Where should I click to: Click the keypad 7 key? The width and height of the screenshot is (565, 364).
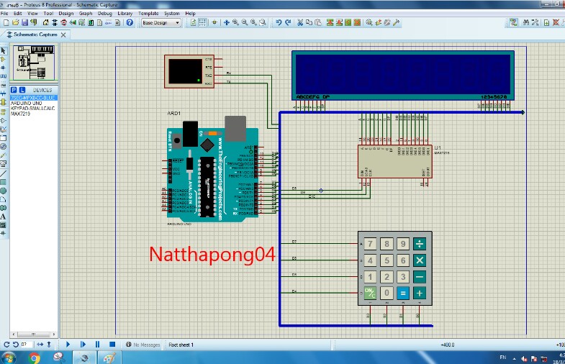370,244
